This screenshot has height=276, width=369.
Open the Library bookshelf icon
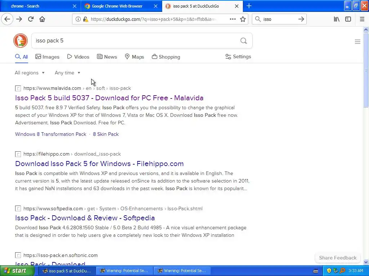click(x=337, y=19)
